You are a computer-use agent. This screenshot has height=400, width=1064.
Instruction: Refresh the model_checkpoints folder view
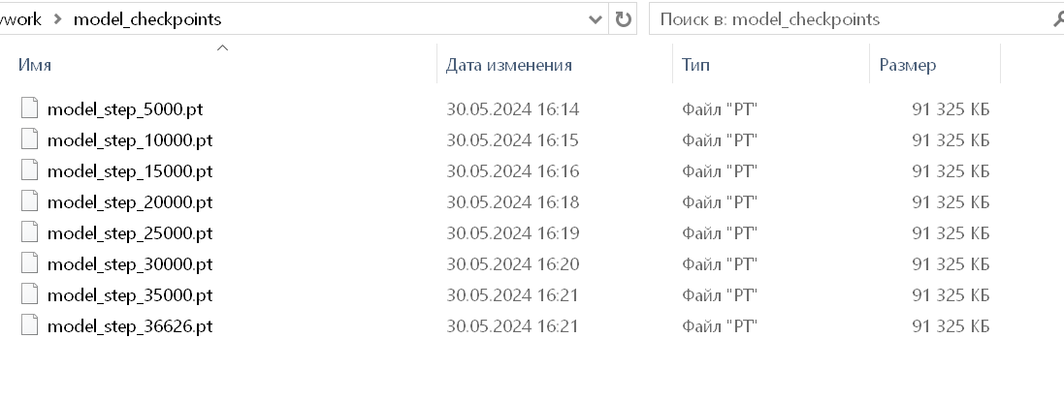tap(623, 19)
